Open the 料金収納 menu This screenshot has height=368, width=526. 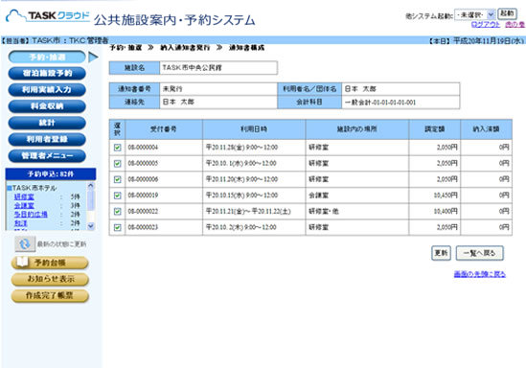click(47, 106)
